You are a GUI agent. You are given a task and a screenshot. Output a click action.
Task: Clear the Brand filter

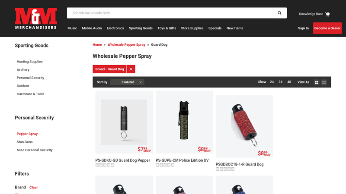[34, 188]
